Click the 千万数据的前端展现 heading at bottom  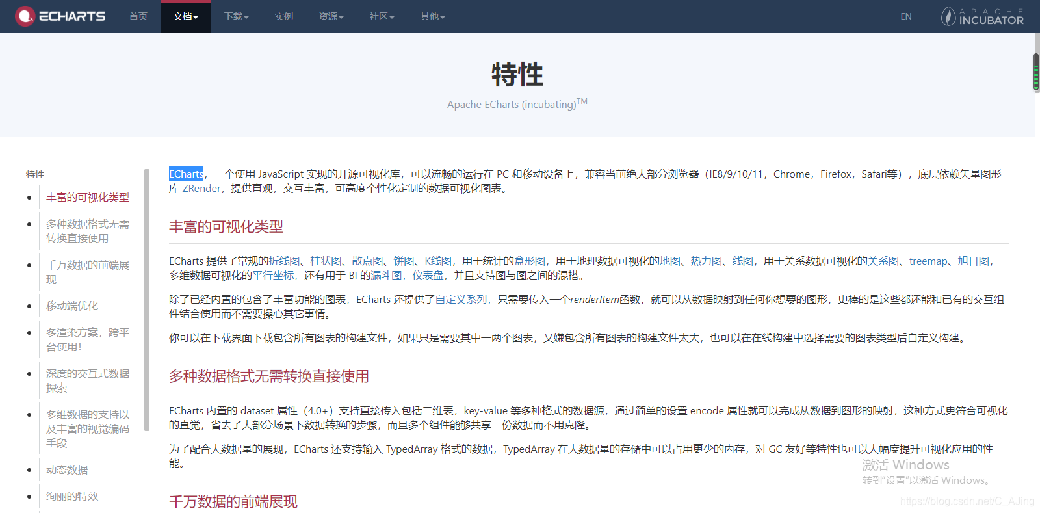coord(233,501)
